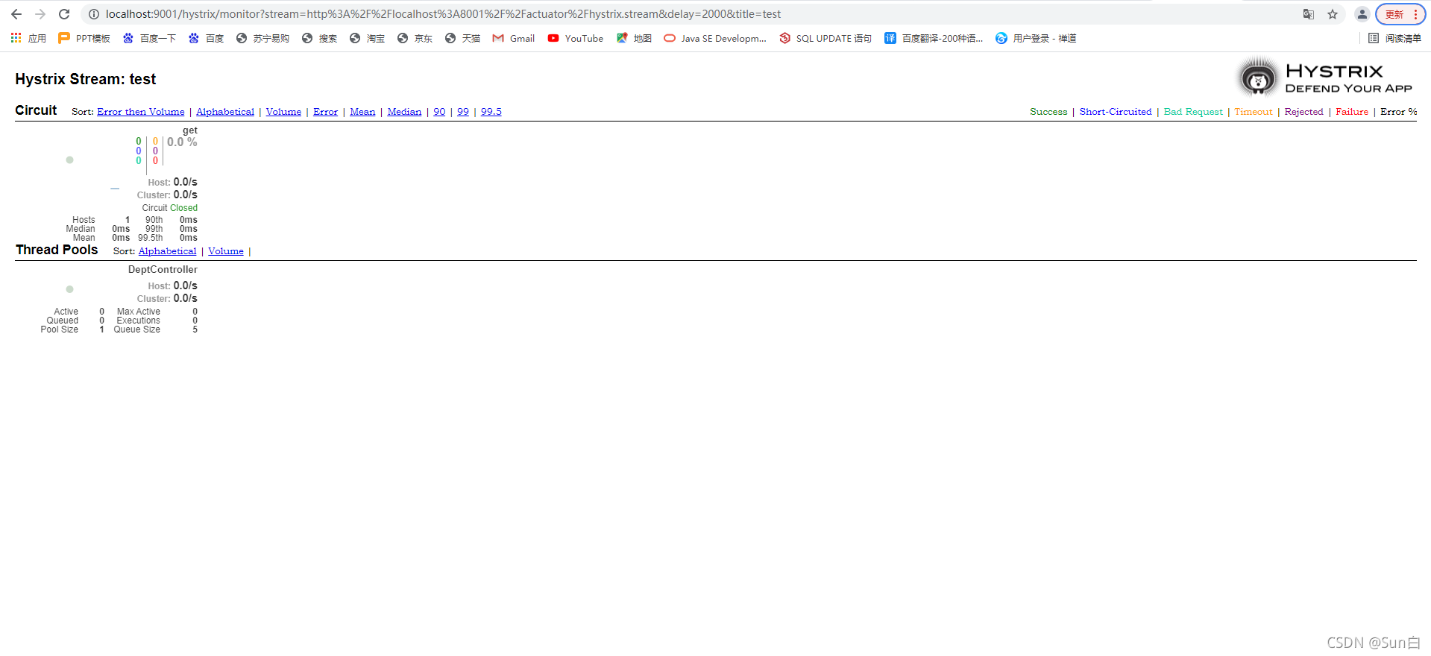Sort thread pools by Volume
This screenshot has height=656, width=1431.
point(226,251)
